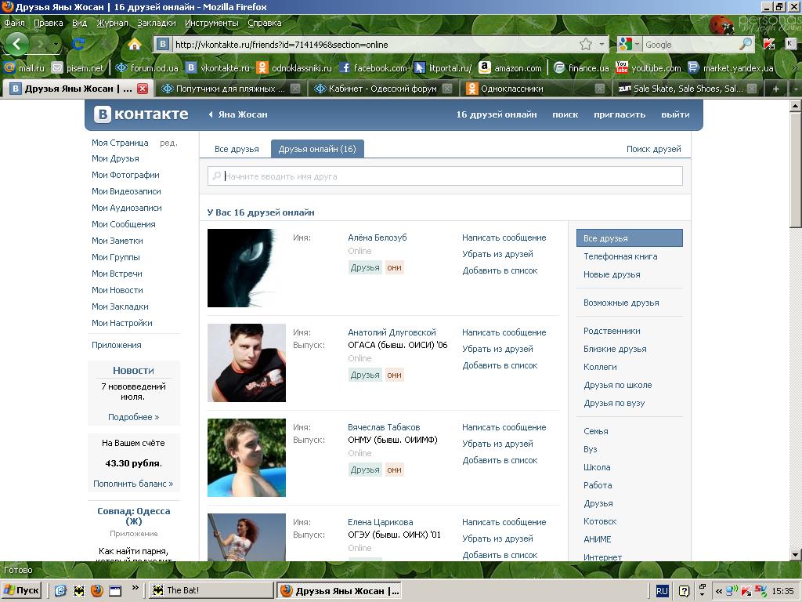
Task: Expand hidden system tray icons
Action: coord(719,591)
